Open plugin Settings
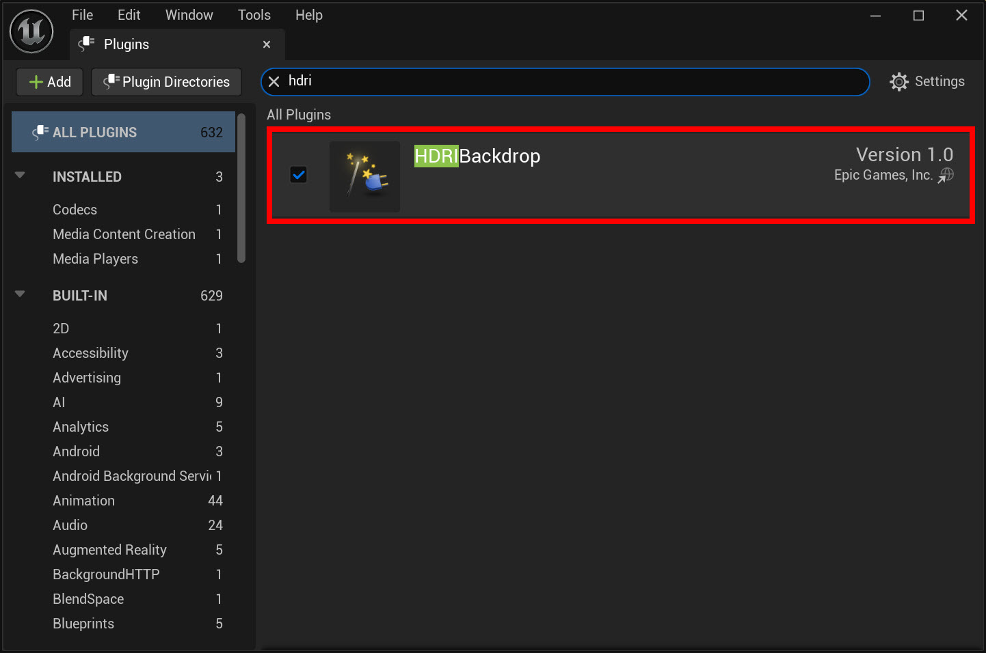 point(927,82)
